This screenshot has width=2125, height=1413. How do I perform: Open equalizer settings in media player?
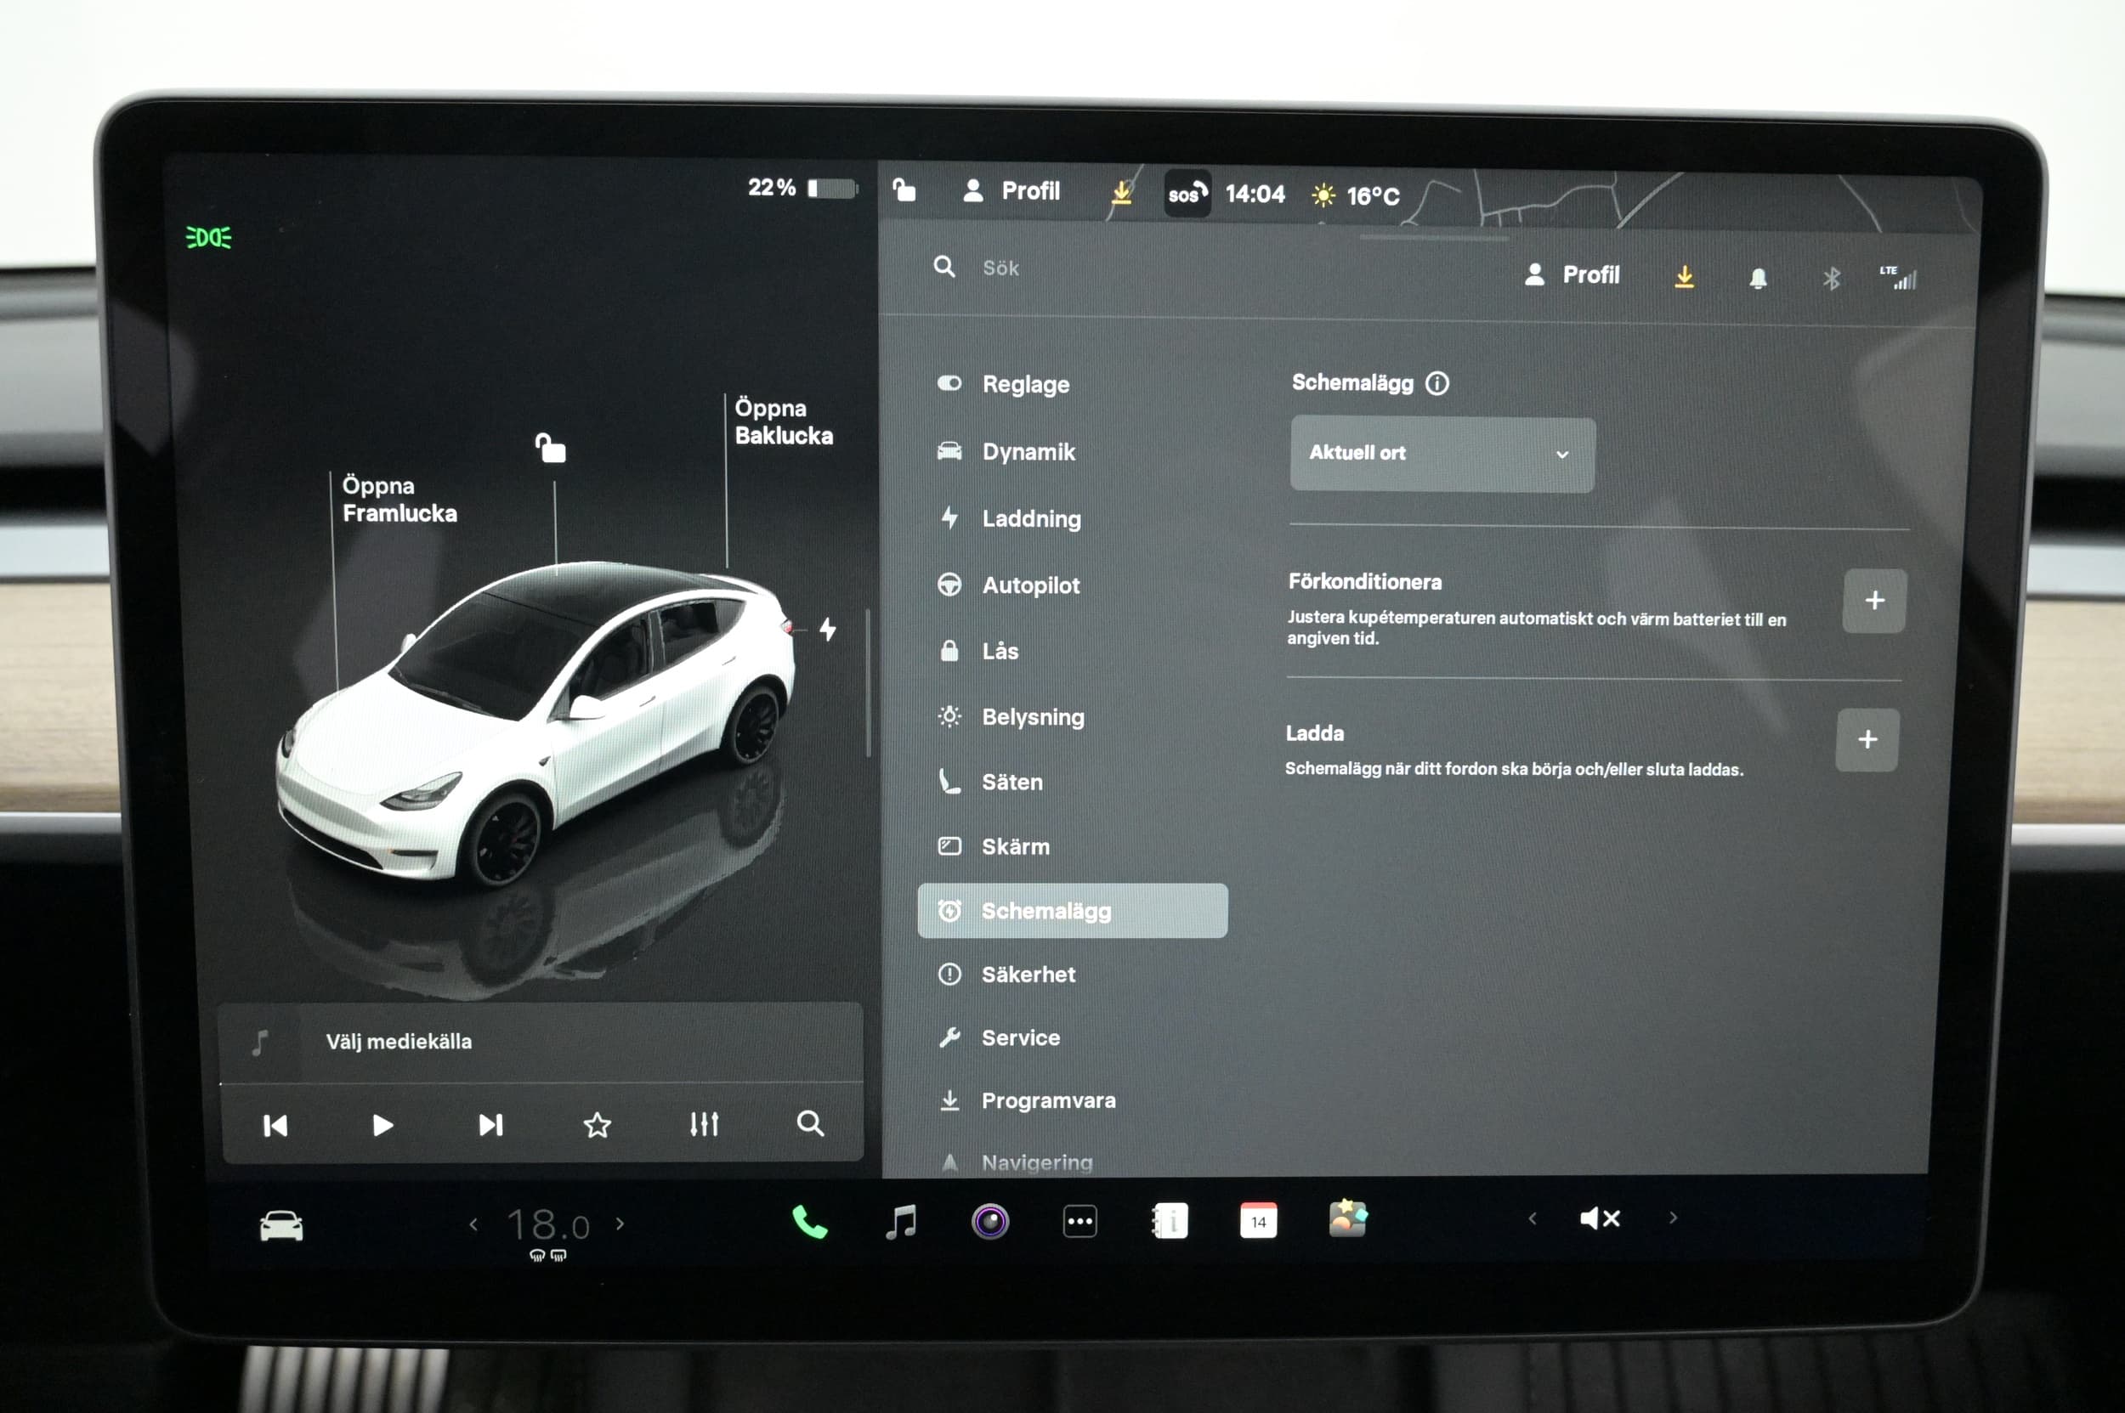704,1125
